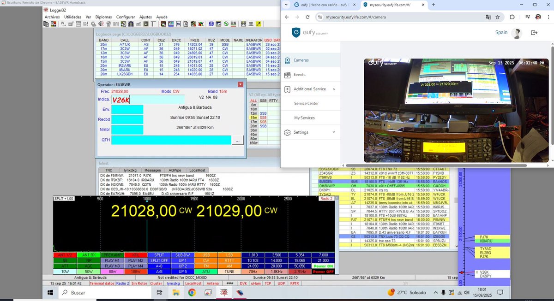
Task: Toggle the ATT attenuator button
Action: 64,266
